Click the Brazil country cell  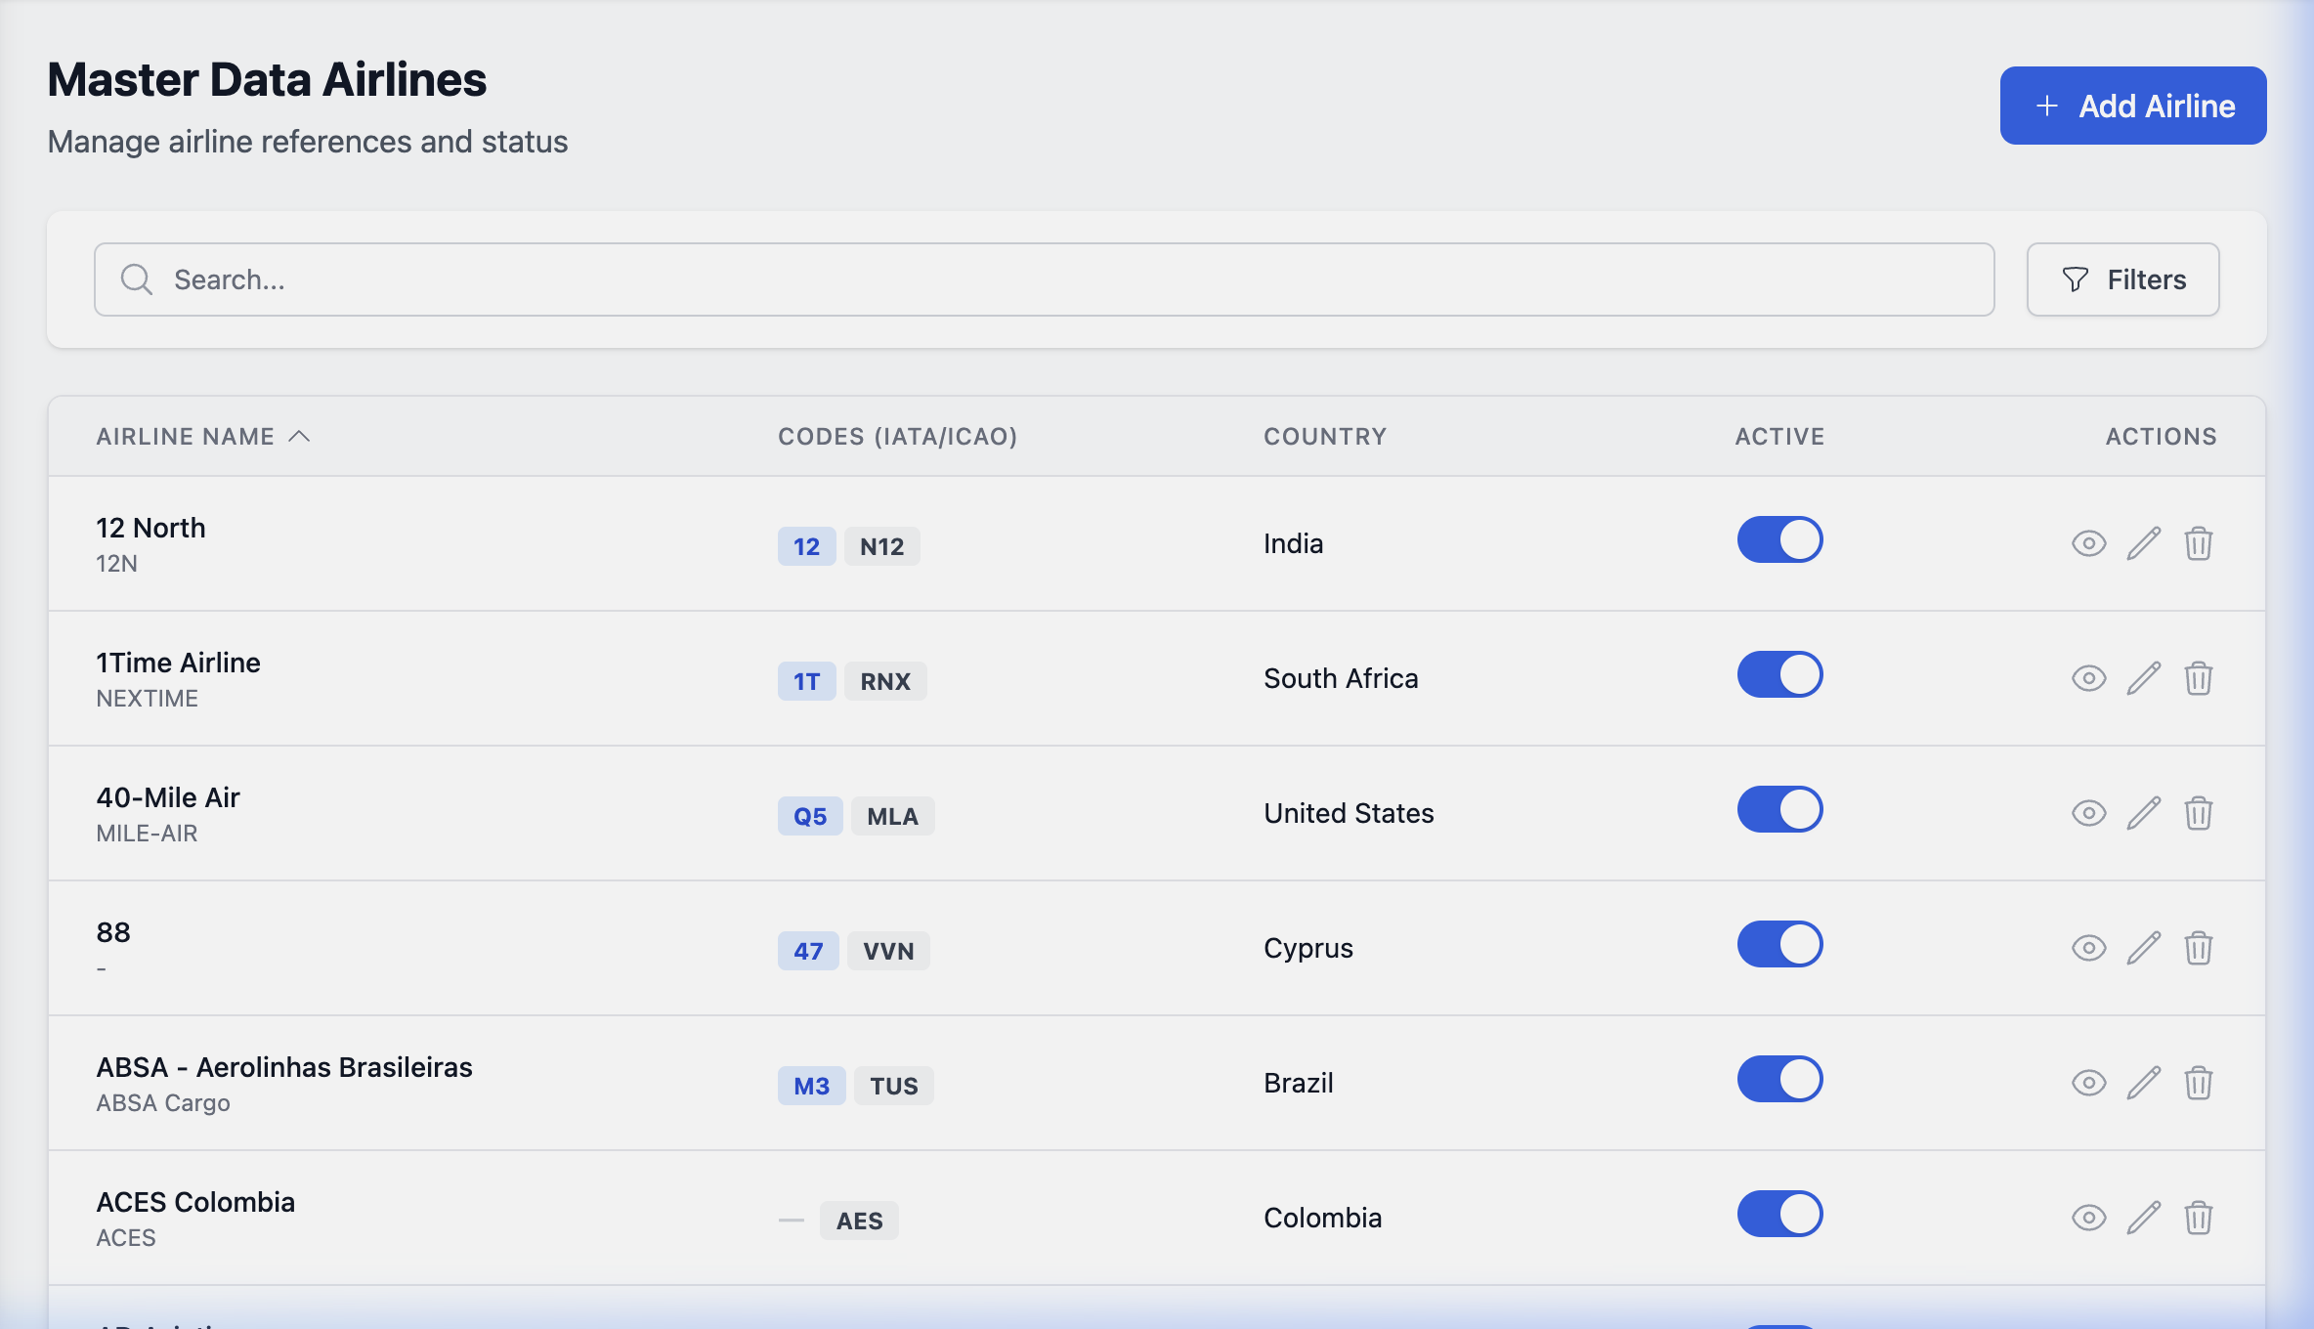[x=1298, y=1083]
